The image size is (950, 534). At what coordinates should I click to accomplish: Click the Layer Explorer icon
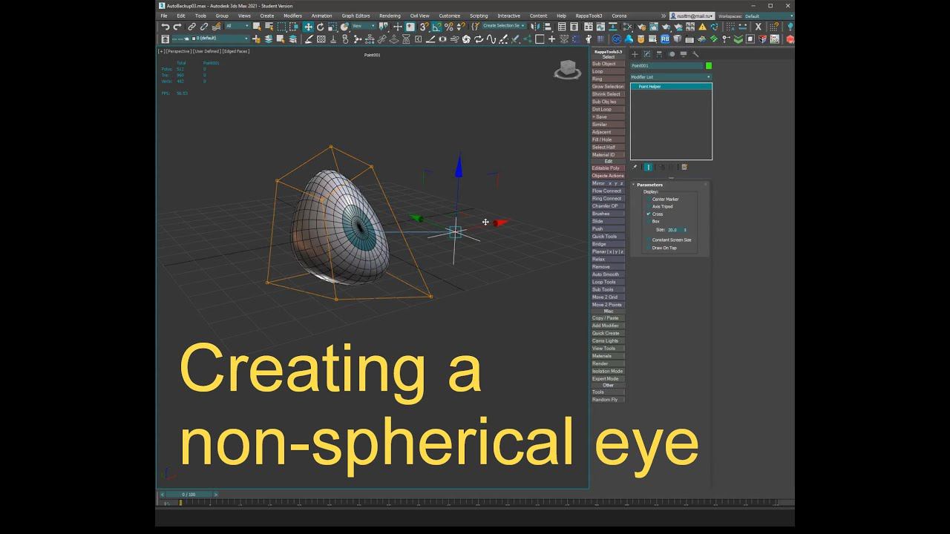point(574,27)
